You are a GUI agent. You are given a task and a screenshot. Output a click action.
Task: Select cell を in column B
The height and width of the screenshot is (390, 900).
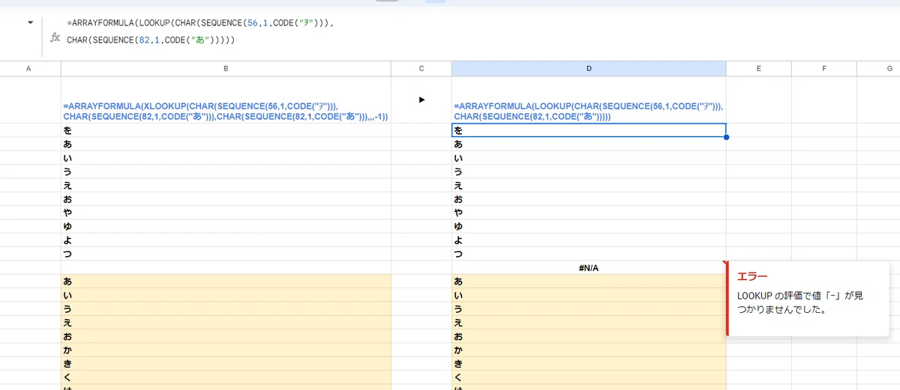click(226, 130)
